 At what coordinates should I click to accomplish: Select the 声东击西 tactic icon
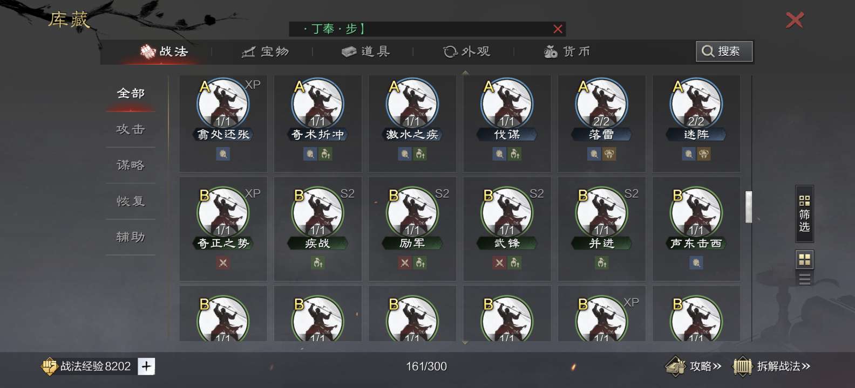click(696, 213)
